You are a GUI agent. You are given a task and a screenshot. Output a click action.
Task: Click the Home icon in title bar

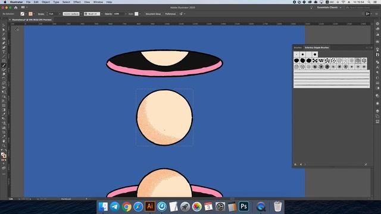[x=16, y=8]
